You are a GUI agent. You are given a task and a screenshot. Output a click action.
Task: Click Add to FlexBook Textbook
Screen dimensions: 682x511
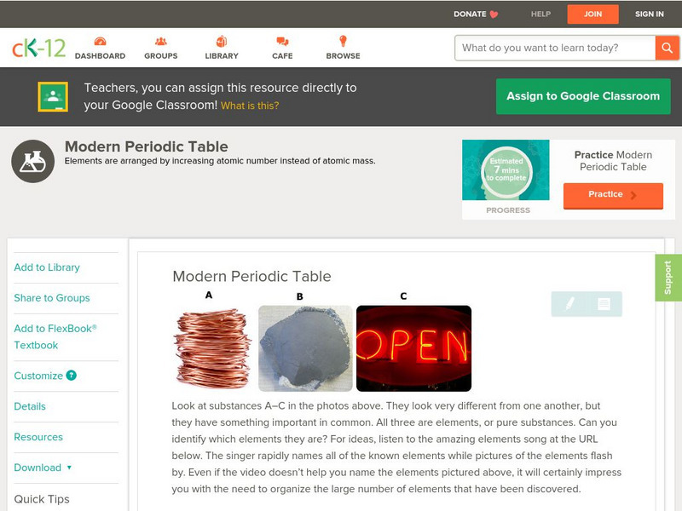click(55, 336)
